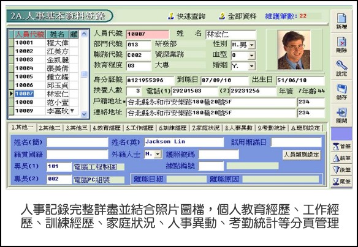The width and height of the screenshot is (358, 247).
Task: Click the 快速查詢 quick search link
Action: tap(187, 16)
